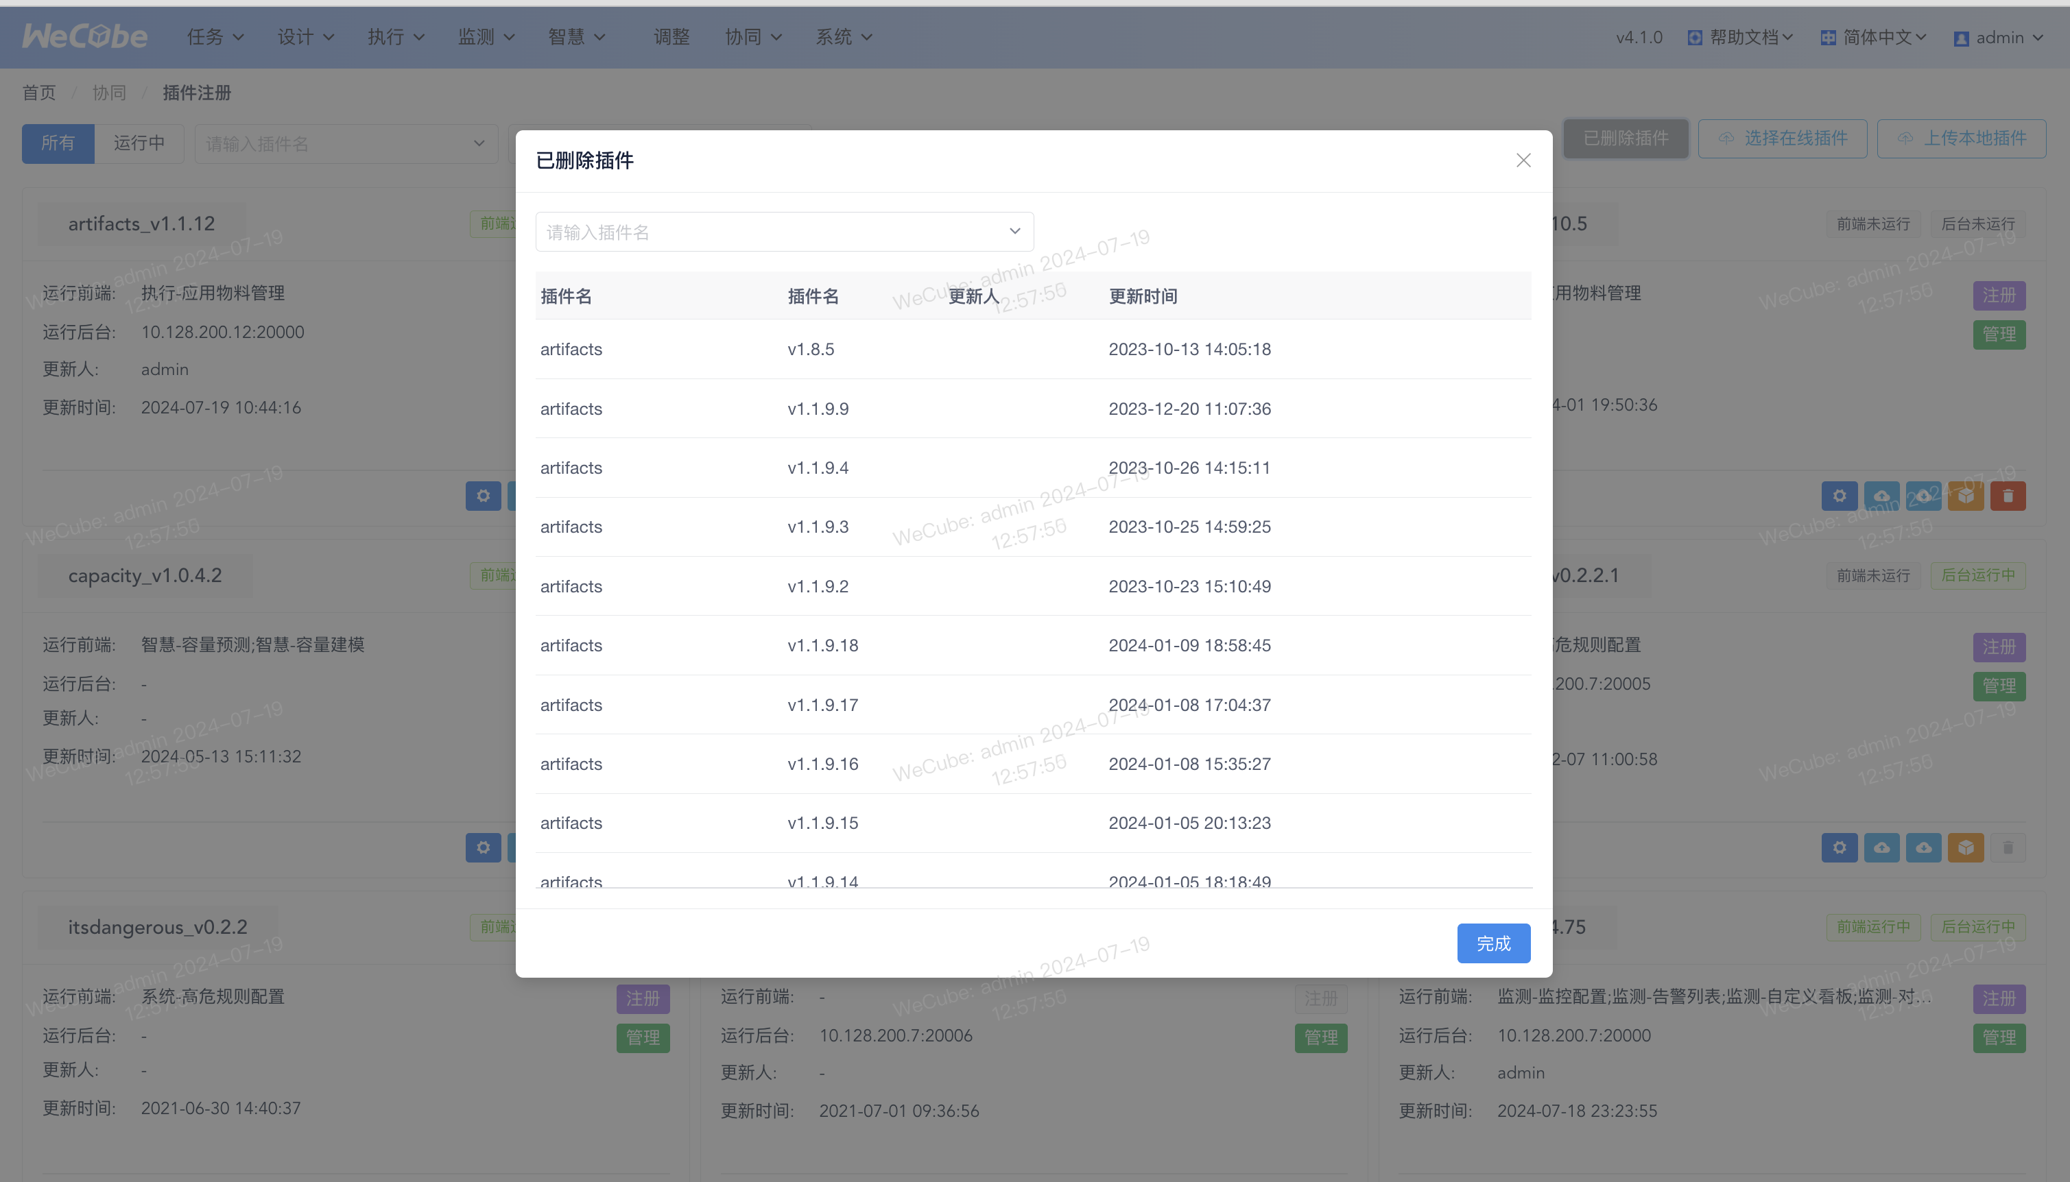The image size is (2070, 1182).
Task: Select the 运行中 filter option
Action: click(x=139, y=143)
